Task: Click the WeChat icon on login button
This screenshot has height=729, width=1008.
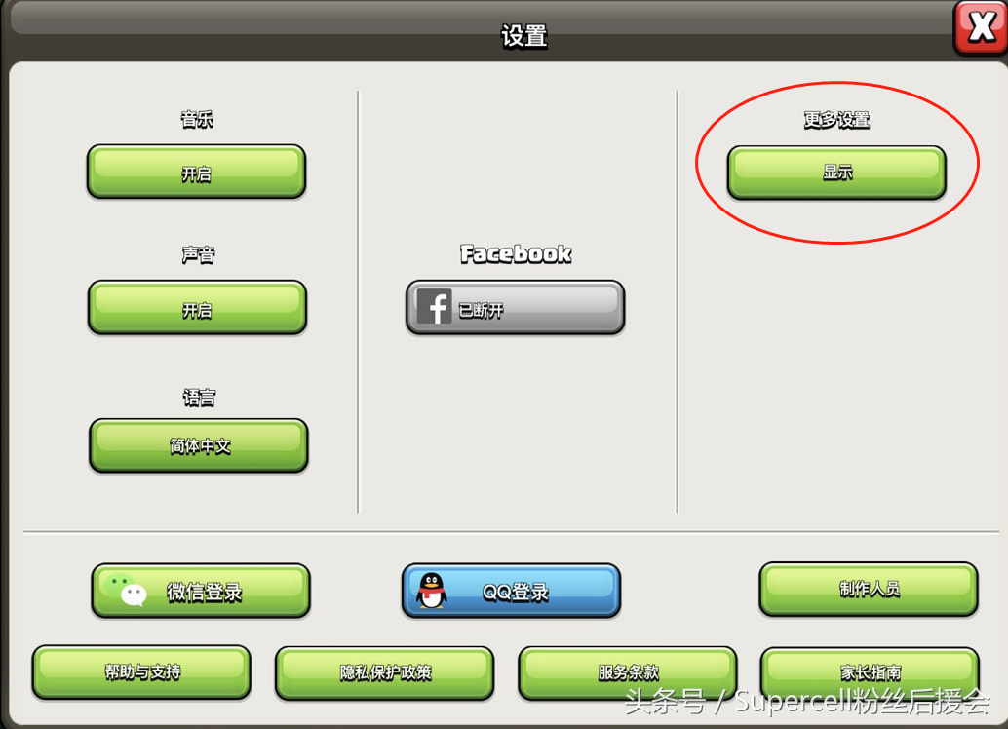Action: 125,590
